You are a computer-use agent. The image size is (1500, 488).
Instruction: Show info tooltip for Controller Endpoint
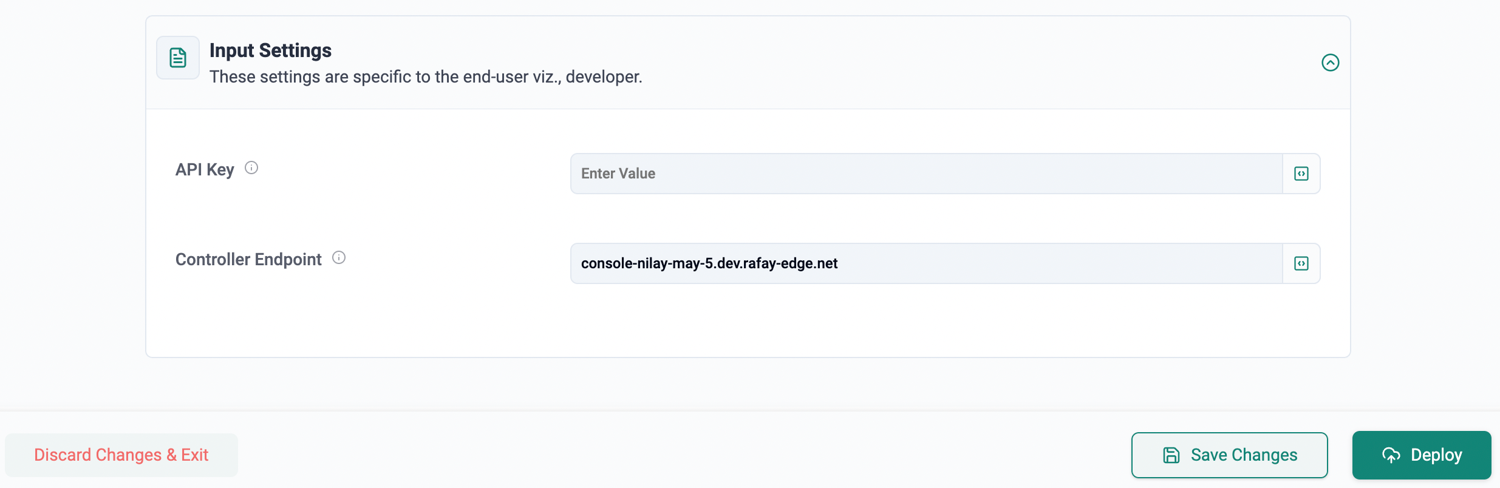pos(339,258)
